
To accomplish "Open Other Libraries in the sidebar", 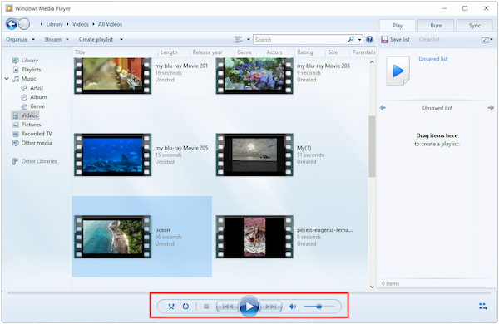I will click(x=39, y=161).
